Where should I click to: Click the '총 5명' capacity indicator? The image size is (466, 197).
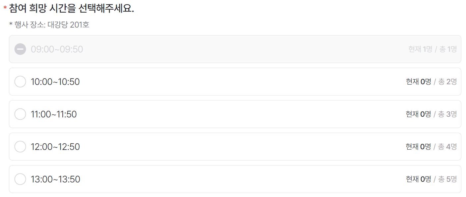447,179
